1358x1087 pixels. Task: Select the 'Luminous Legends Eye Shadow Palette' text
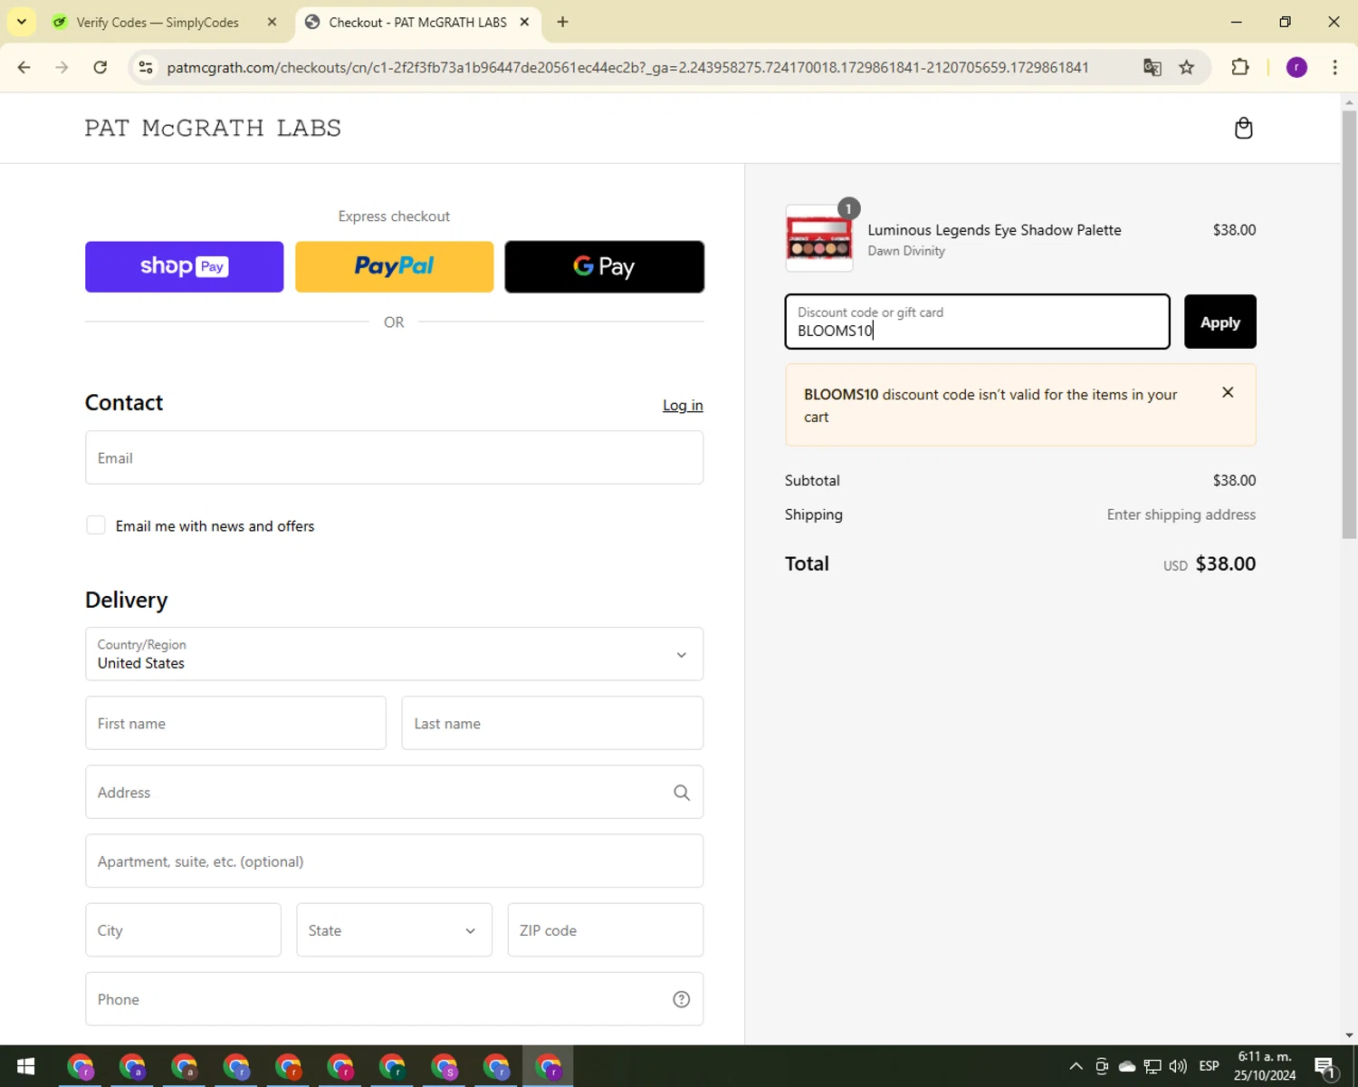coord(994,230)
